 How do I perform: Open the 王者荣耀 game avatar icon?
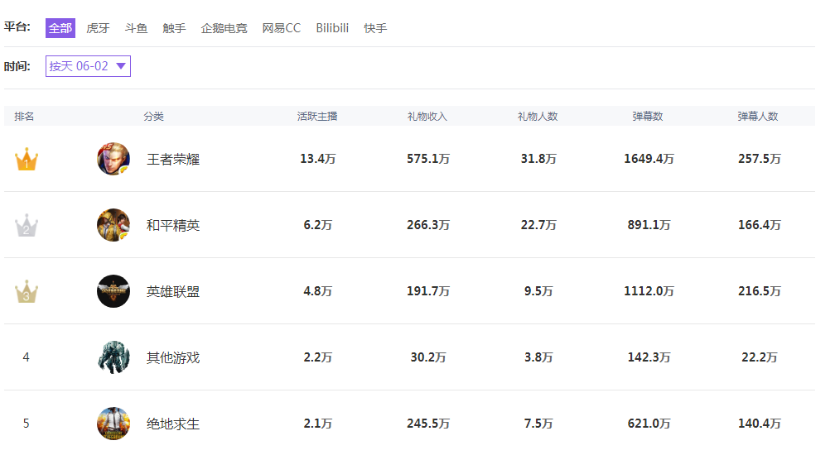pyautogui.click(x=113, y=159)
